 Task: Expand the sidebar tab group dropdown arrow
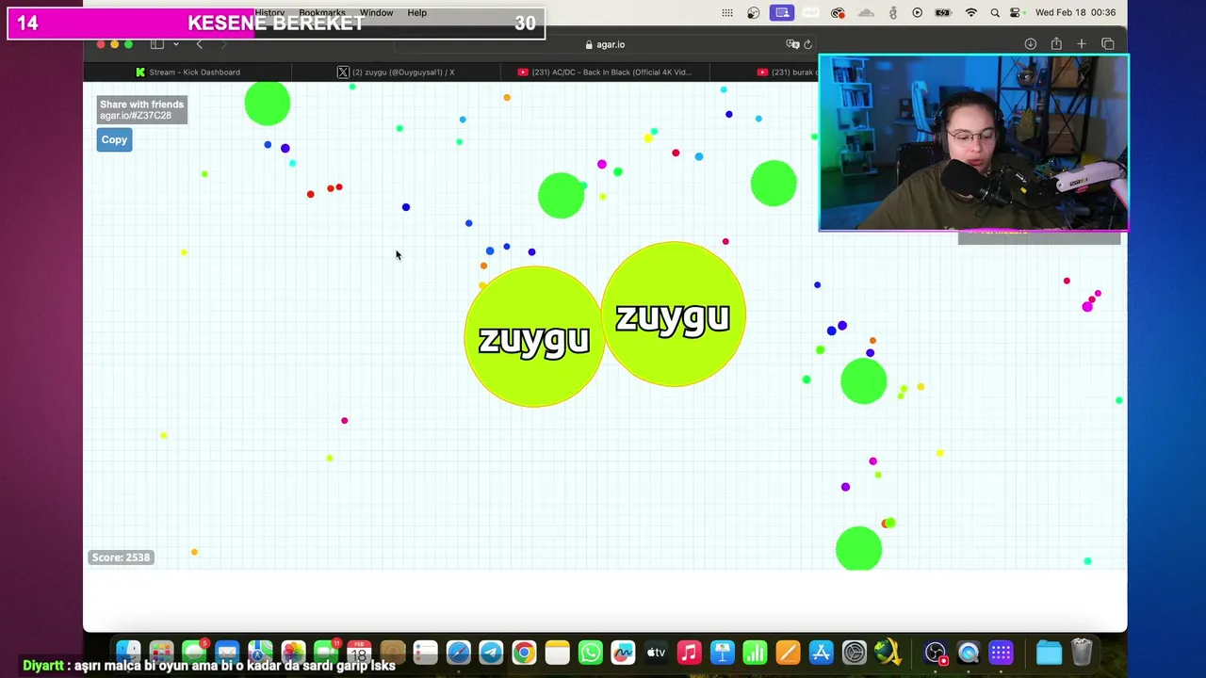(175, 44)
